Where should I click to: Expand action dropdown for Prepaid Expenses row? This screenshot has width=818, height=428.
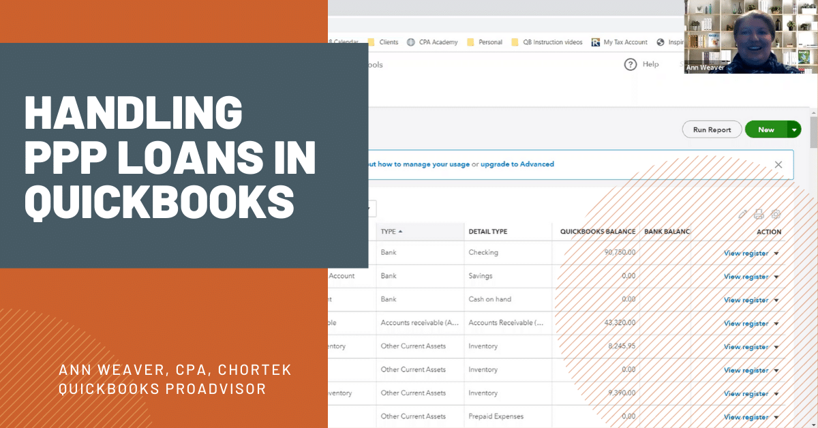click(776, 417)
